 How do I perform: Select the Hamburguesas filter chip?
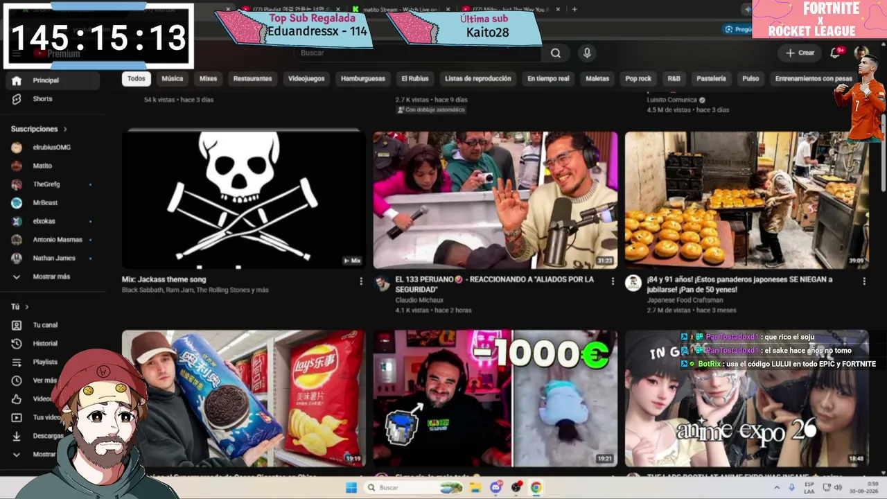coord(363,79)
